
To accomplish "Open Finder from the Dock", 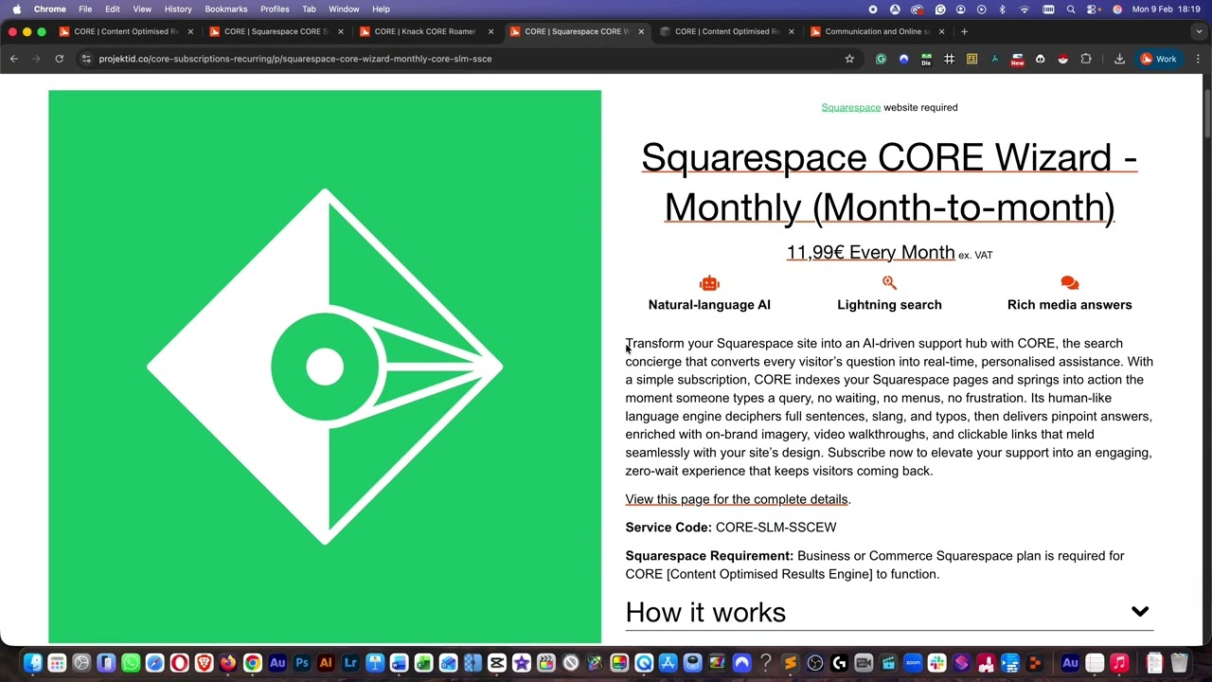I will pyautogui.click(x=32, y=663).
